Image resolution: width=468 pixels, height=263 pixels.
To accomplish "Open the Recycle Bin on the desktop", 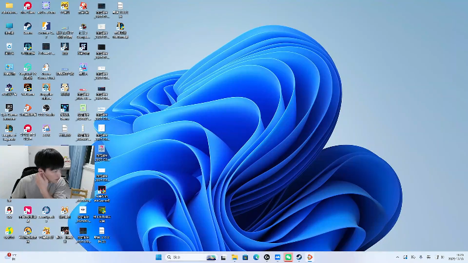I will 9,47.
